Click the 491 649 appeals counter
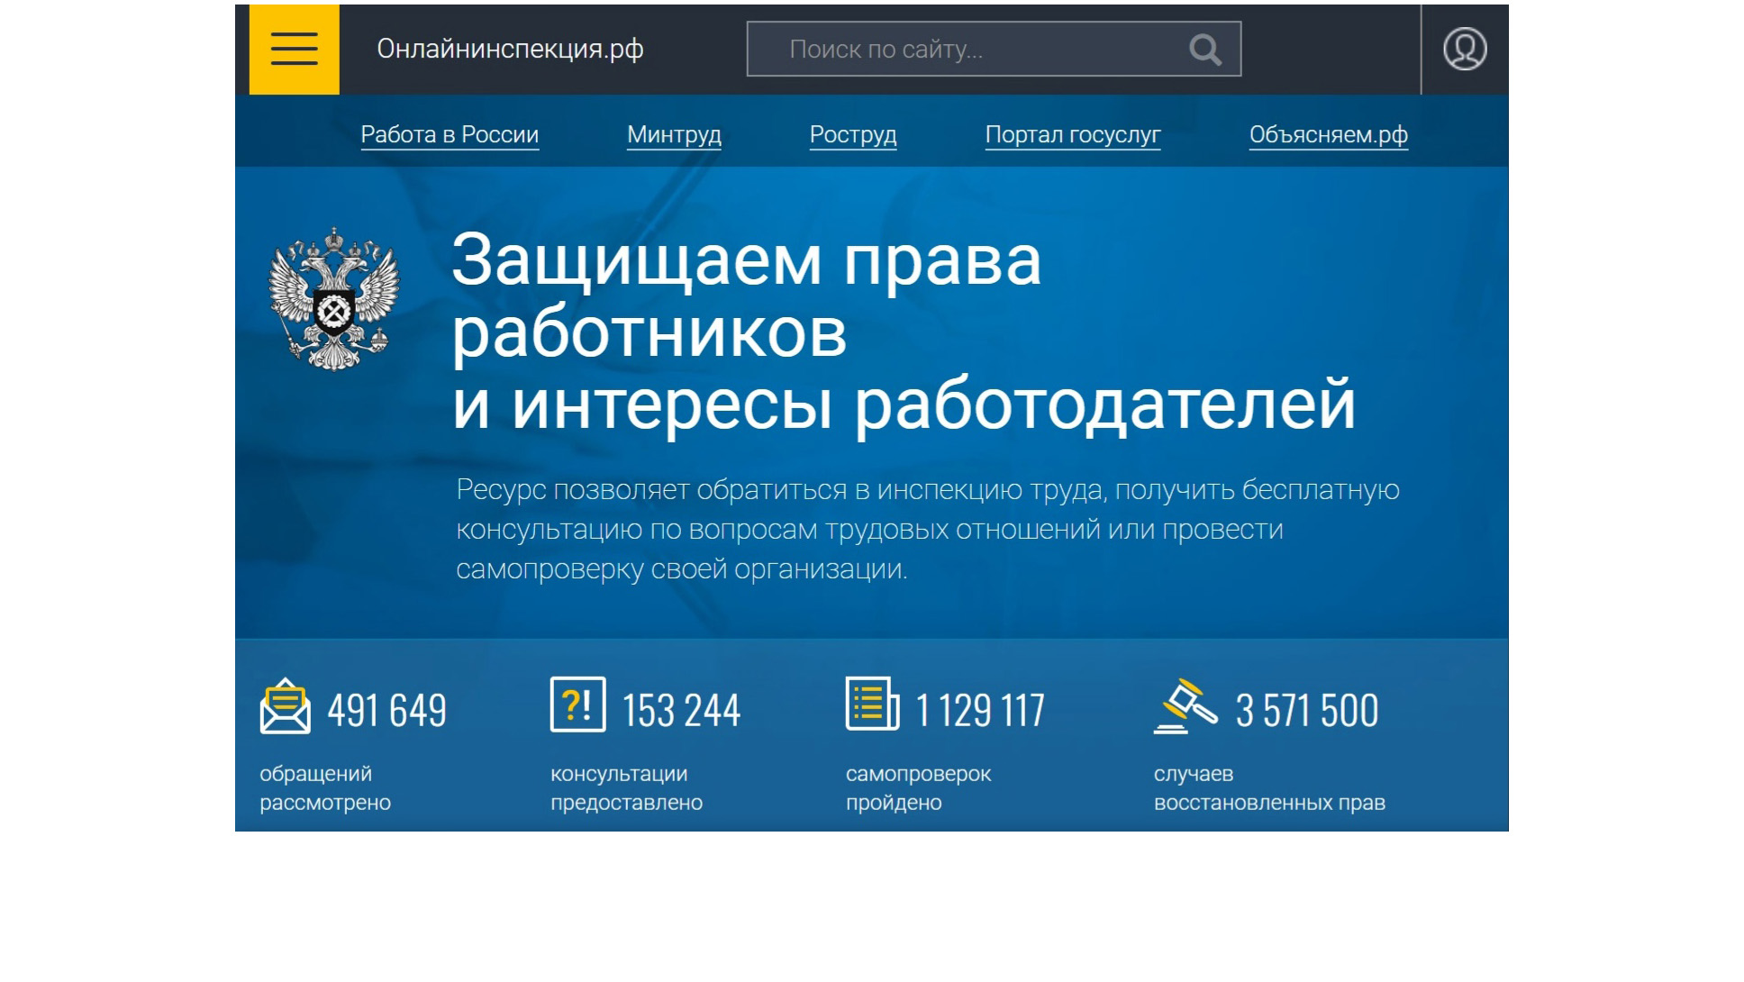This screenshot has width=1744, height=982. pyautogui.click(x=386, y=711)
